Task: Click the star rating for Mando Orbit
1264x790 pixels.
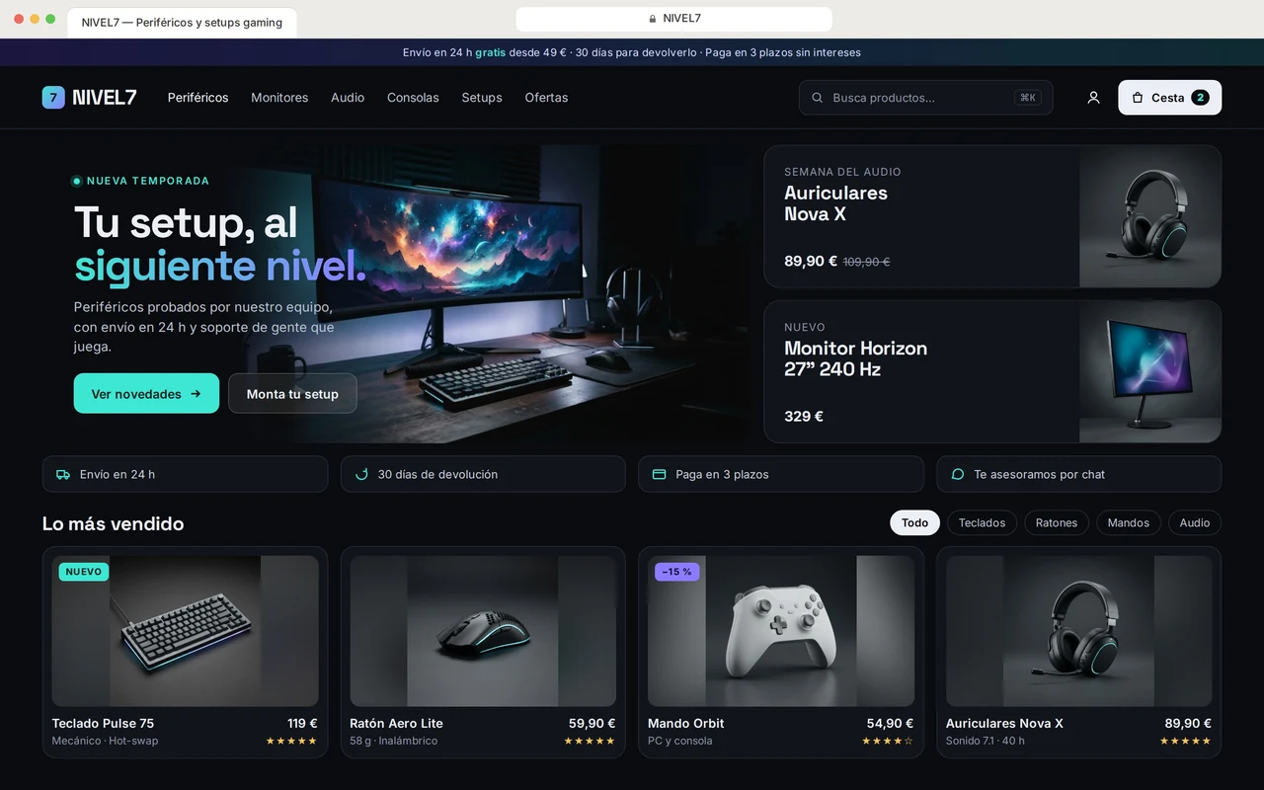Action: [888, 741]
